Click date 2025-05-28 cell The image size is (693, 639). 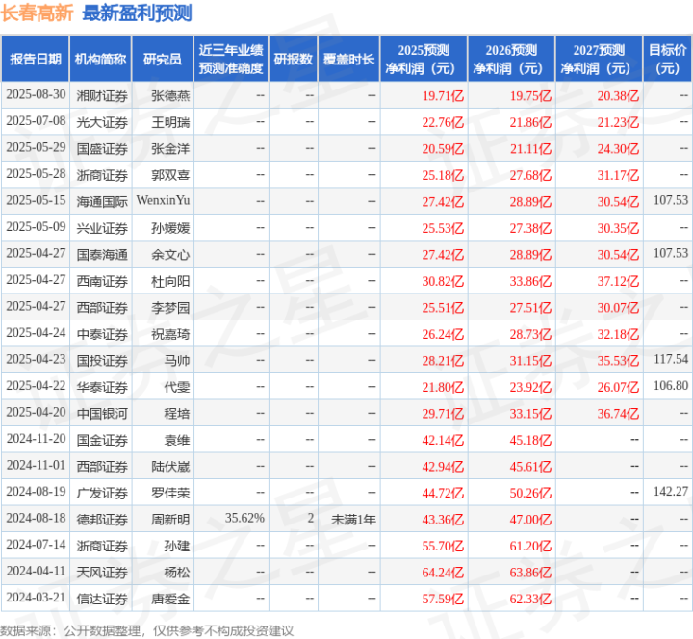(36, 174)
